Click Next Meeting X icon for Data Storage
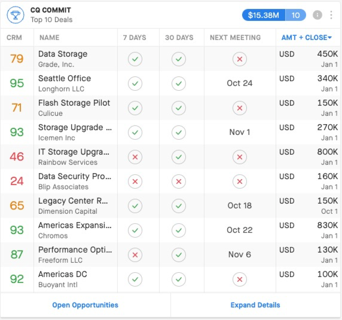 click(240, 59)
